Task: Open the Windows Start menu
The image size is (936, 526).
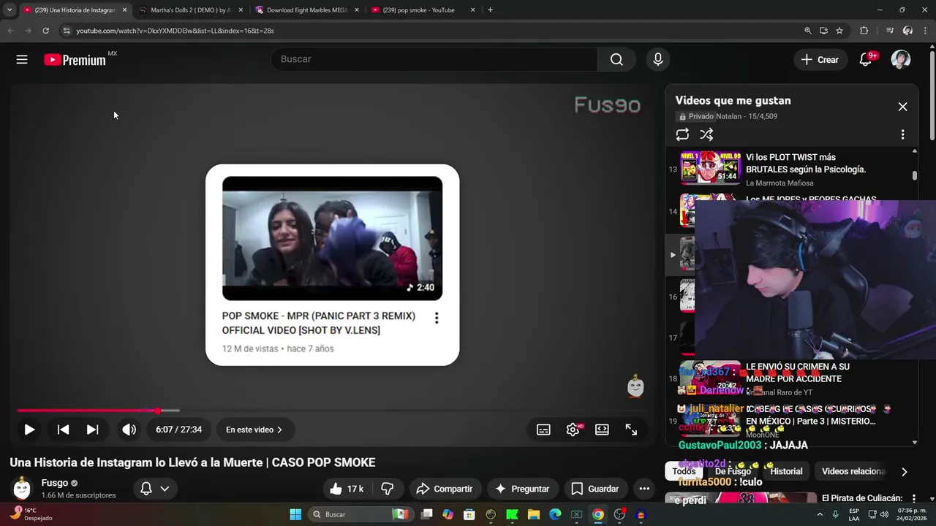Action: pyautogui.click(x=295, y=514)
